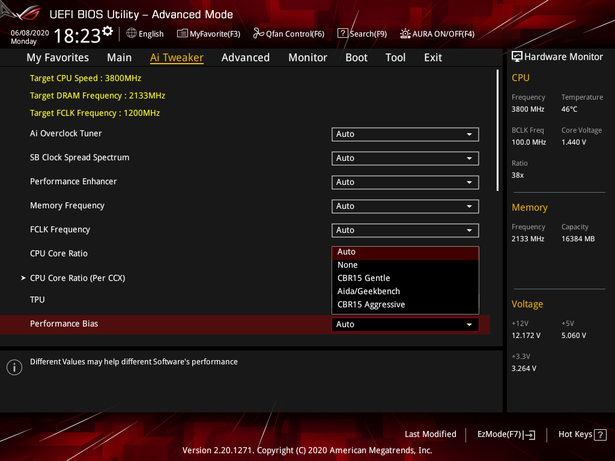615x461 pixels.
Task: Click Last Modified button
Action: (x=430, y=435)
